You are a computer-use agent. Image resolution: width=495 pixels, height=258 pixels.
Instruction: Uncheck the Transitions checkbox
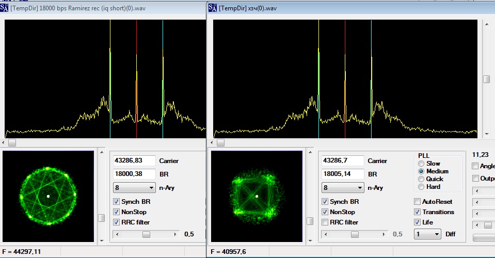418,212
